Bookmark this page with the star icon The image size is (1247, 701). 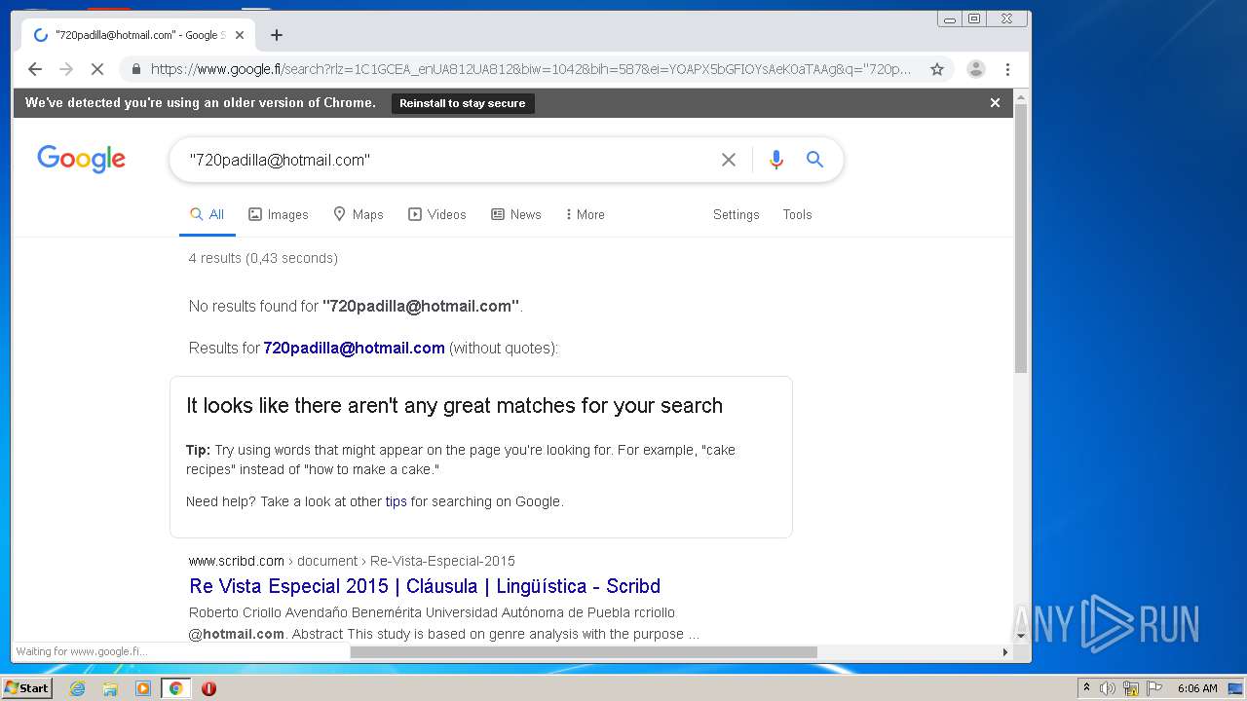point(937,69)
